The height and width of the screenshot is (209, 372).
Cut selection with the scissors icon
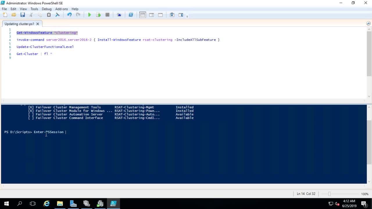click(x=31, y=15)
